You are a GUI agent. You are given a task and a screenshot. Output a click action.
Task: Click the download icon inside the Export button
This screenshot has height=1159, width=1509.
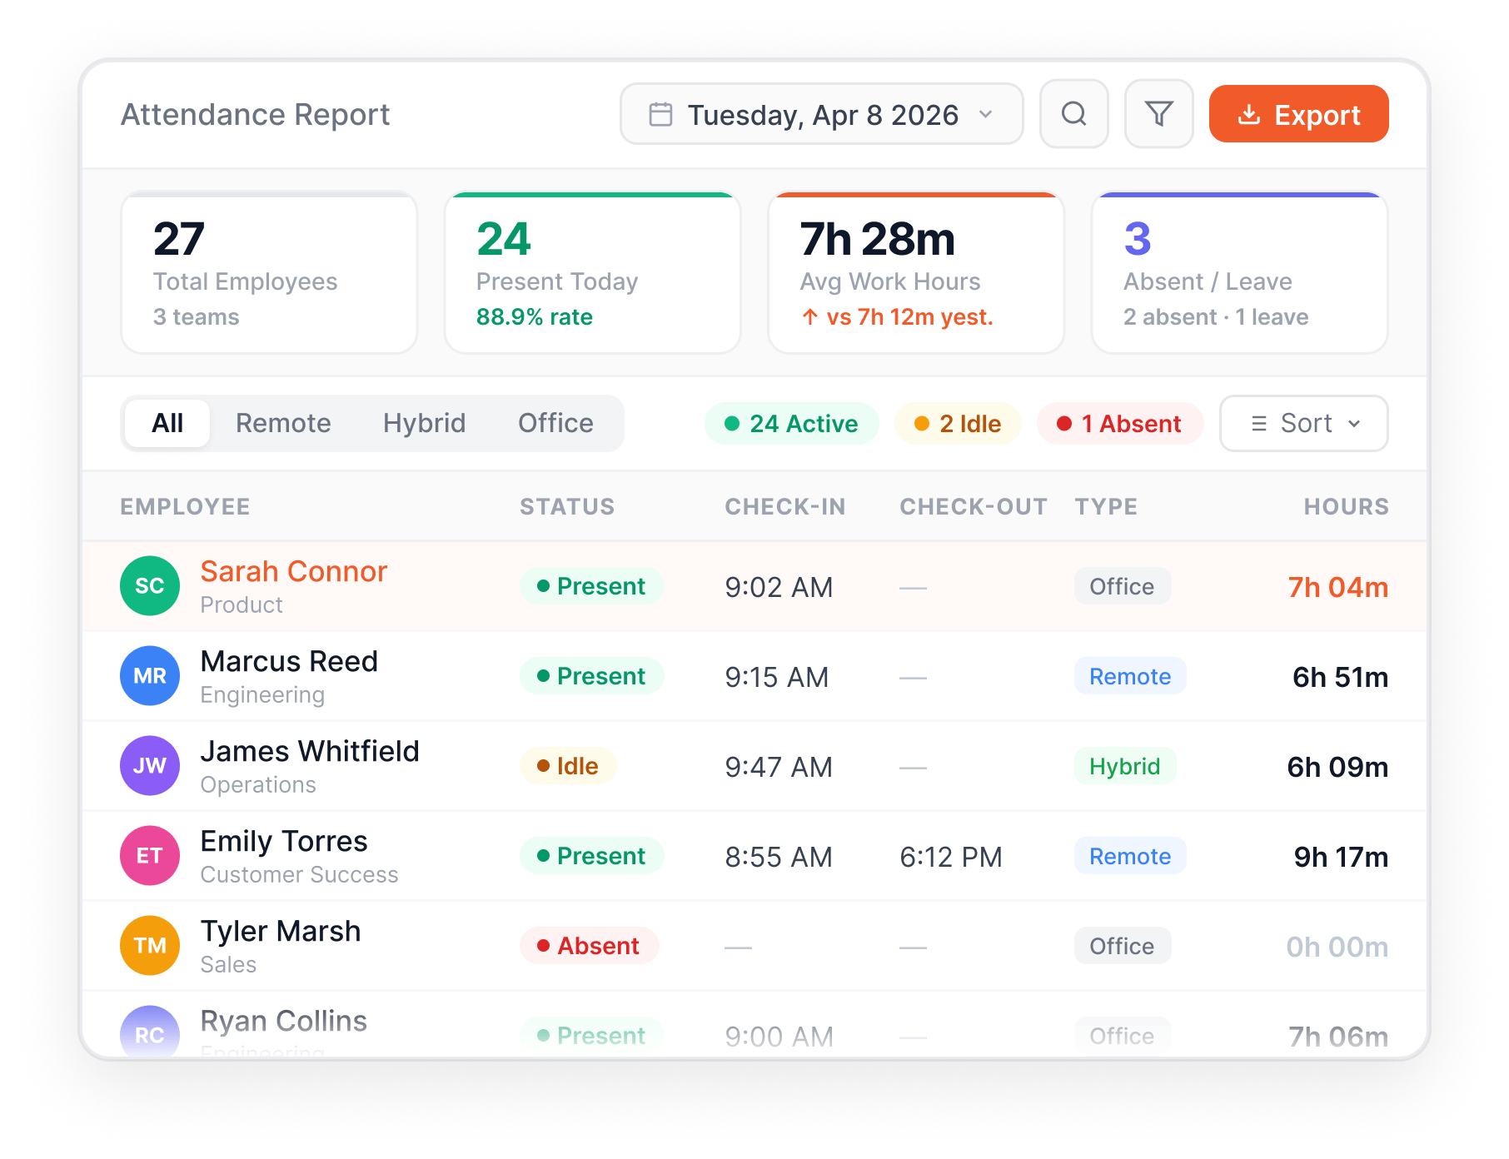point(1248,114)
